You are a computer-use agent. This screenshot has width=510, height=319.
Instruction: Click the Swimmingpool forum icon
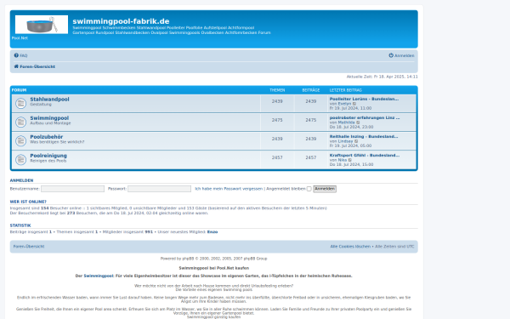(20, 122)
